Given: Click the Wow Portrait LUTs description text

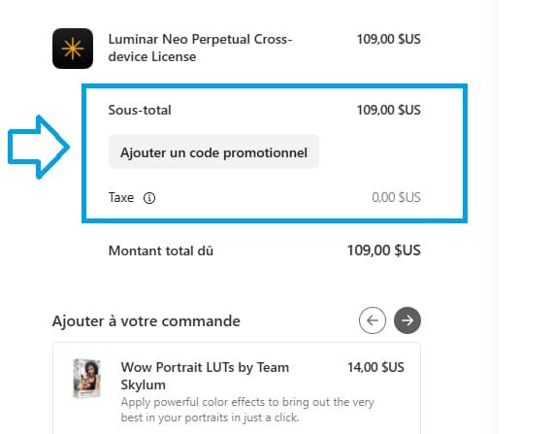Looking at the screenshot, I should coord(247,410).
